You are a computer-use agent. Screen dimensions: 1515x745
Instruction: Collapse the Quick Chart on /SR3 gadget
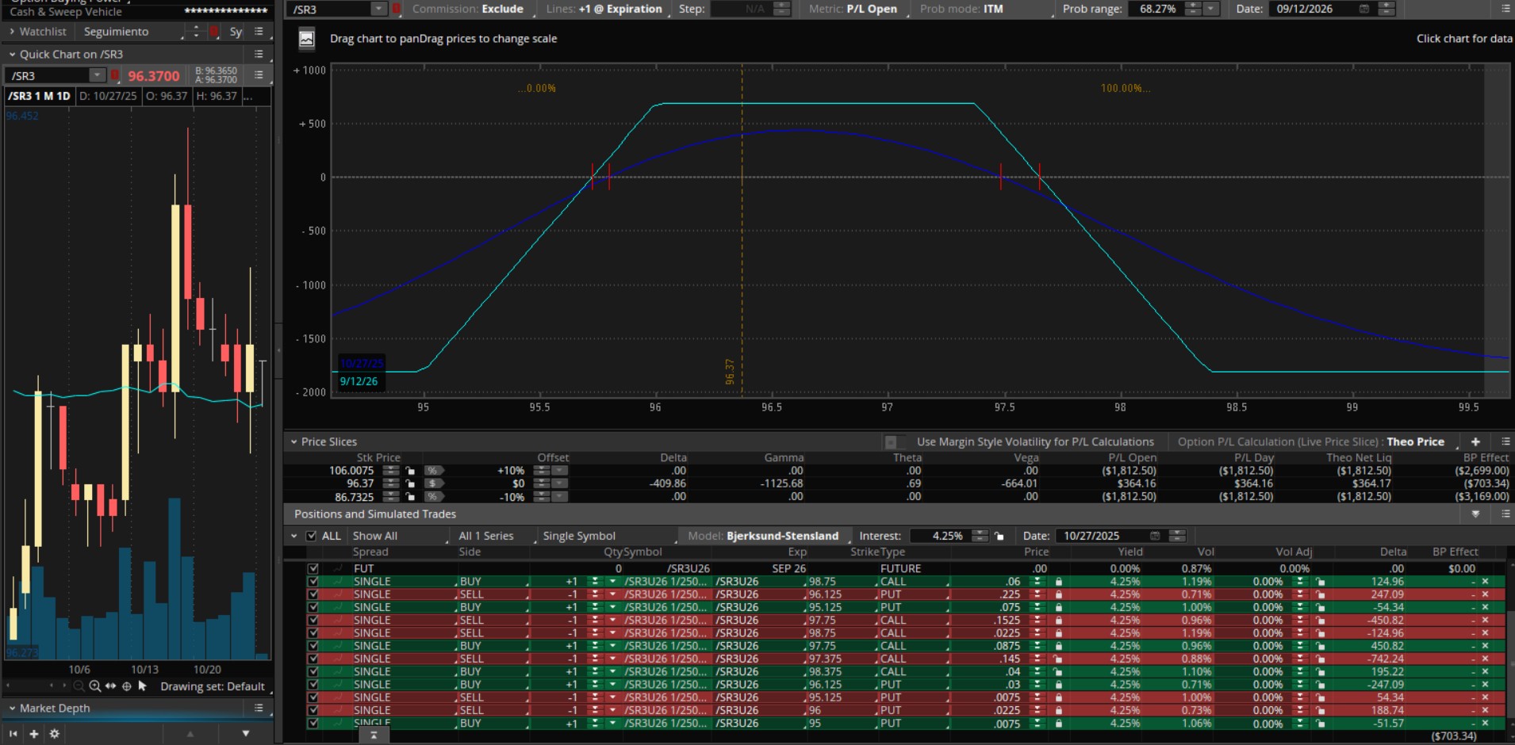click(x=12, y=55)
